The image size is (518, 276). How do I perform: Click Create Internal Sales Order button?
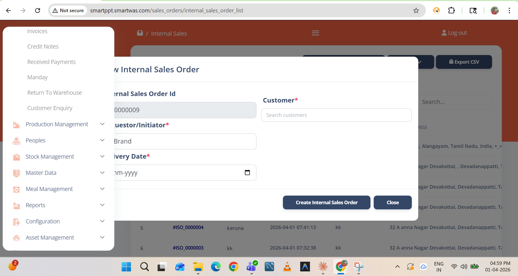click(326, 202)
